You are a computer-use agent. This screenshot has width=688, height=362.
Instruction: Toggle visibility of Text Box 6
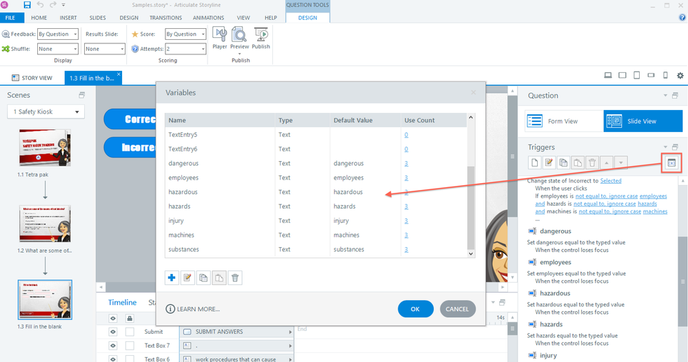pyautogui.click(x=112, y=359)
